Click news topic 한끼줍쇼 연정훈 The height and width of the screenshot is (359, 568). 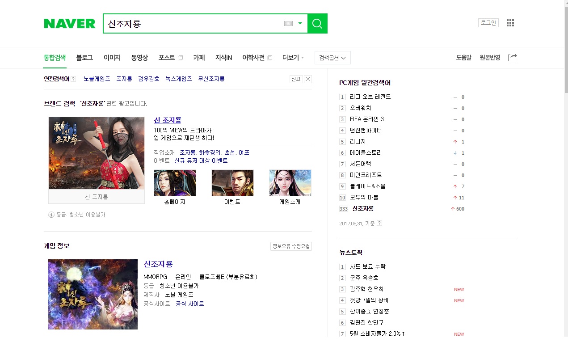(370, 311)
